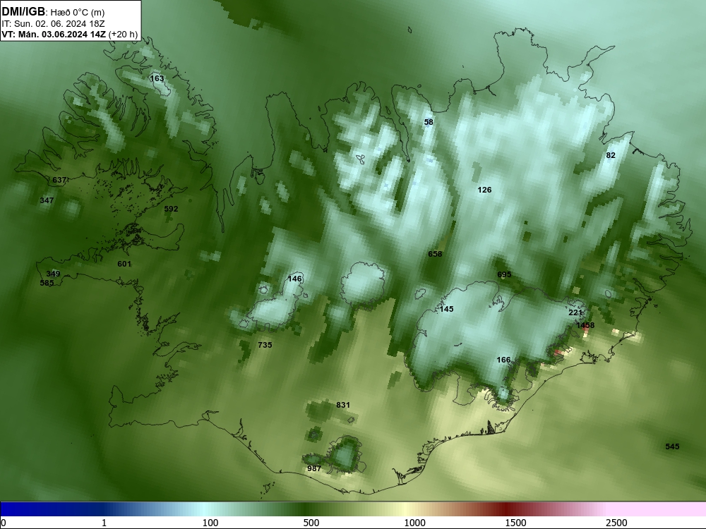Click the map value 349
Screen dimensions: 706x529
tap(53, 274)
